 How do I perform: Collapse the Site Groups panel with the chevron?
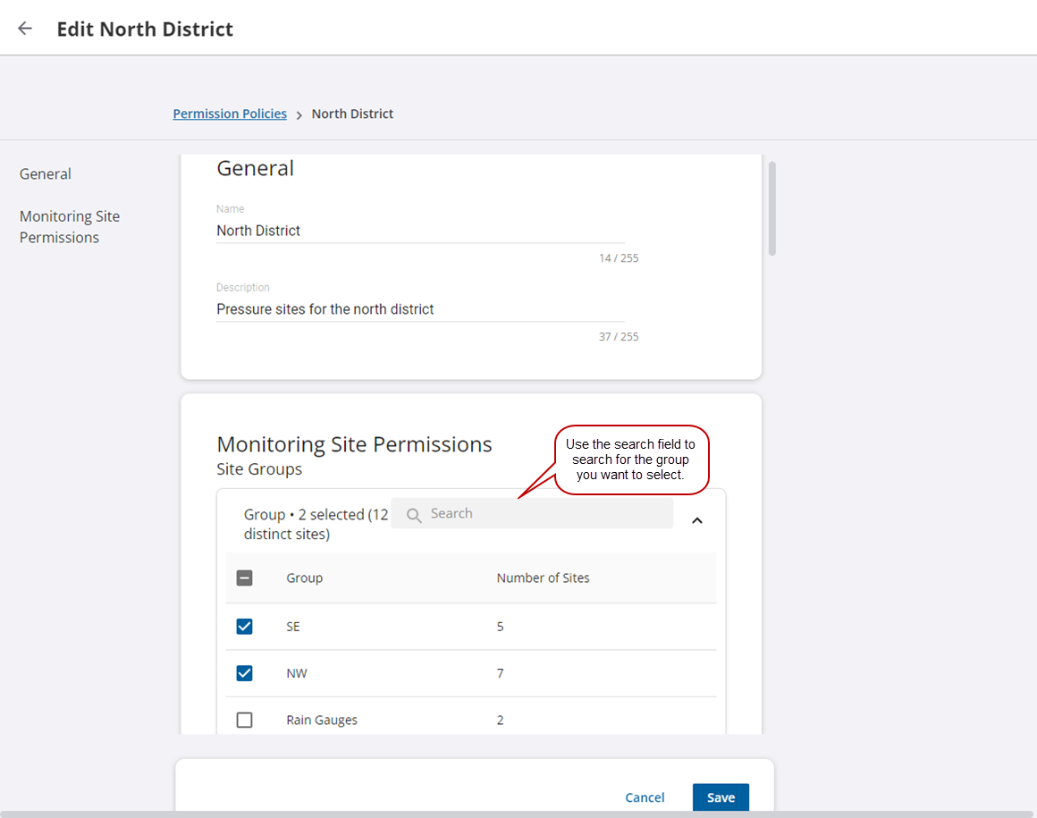pyautogui.click(x=697, y=519)
